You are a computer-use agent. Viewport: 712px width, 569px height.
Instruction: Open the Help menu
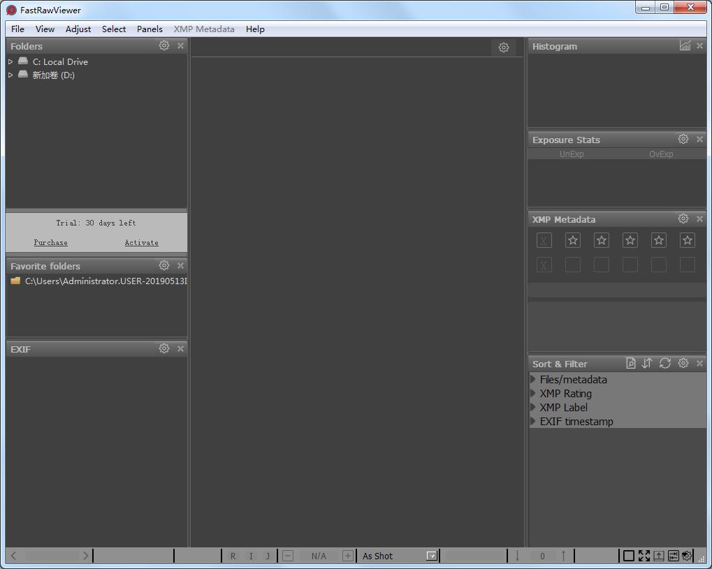coord(255,29)
